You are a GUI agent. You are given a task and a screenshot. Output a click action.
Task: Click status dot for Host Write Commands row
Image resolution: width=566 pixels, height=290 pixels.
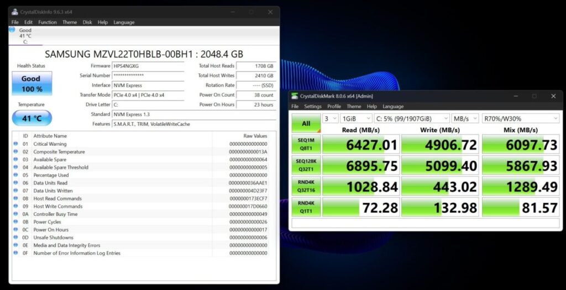click(15, 207)
